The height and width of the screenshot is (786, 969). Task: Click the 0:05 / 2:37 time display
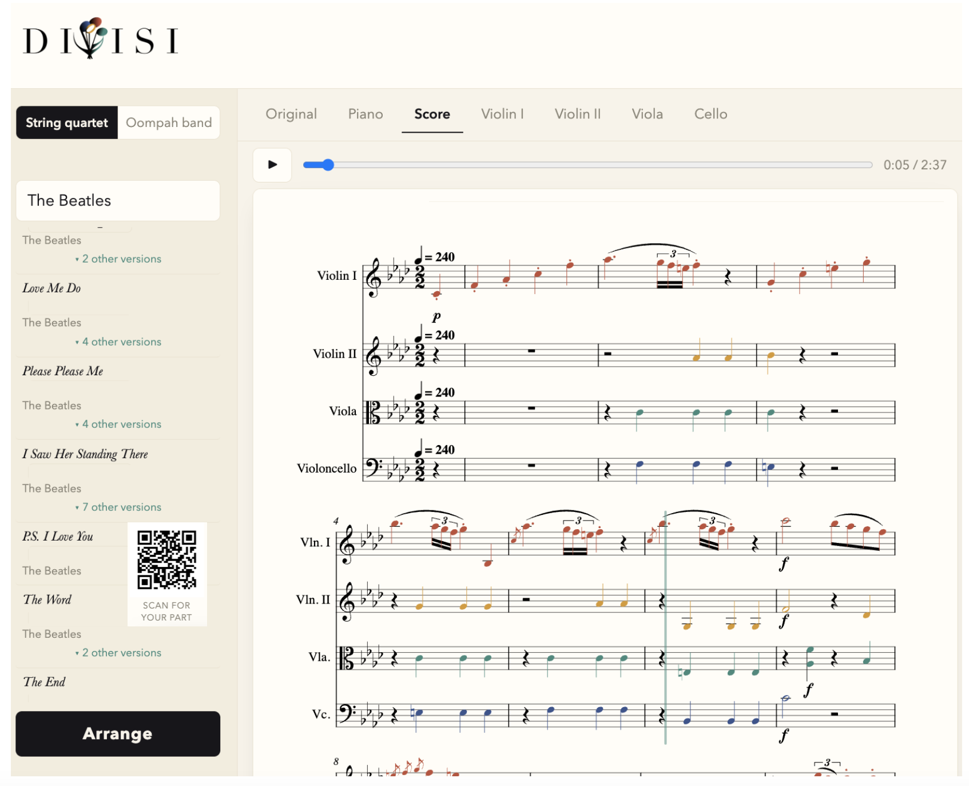pyautogui.click(x=915, y=165)
